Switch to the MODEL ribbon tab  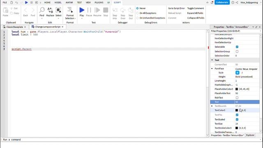pos(58,2)
